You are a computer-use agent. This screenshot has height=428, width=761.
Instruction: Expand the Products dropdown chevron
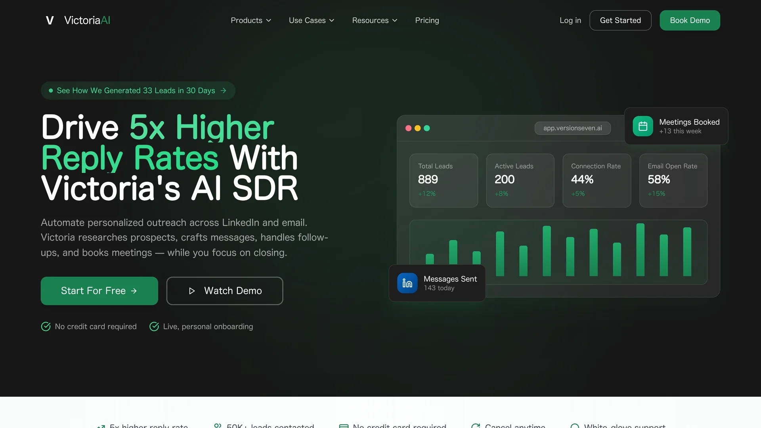pyautogui.click(x=268, y=20)
